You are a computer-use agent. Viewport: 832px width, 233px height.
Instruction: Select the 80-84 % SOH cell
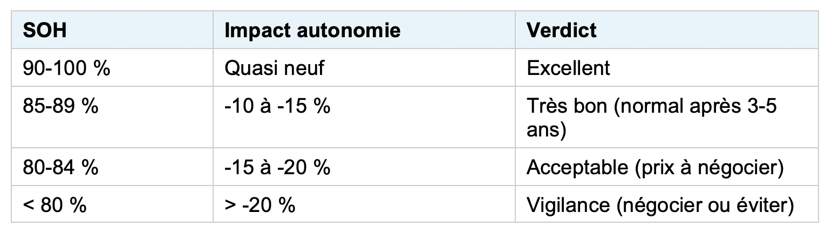point(60,167)
